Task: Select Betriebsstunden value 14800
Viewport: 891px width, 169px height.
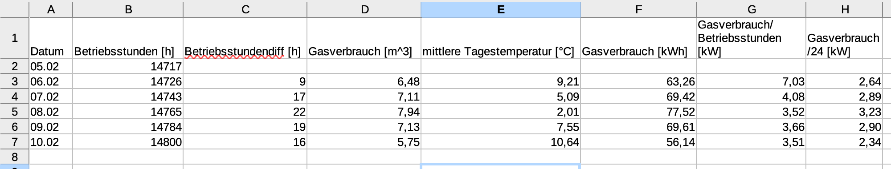Action: [x=128, y=142]
